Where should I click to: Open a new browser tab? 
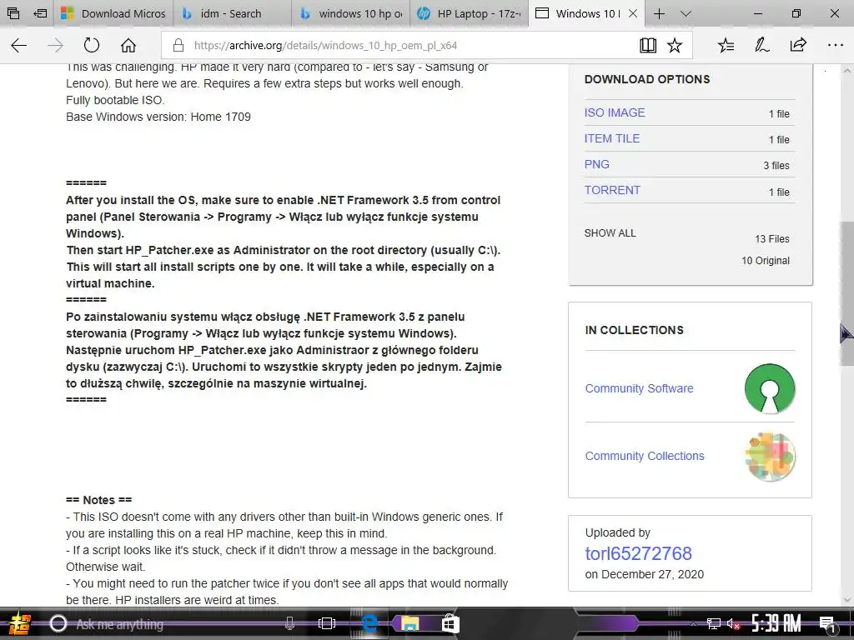pyautogui.click(x=659, y=13)
